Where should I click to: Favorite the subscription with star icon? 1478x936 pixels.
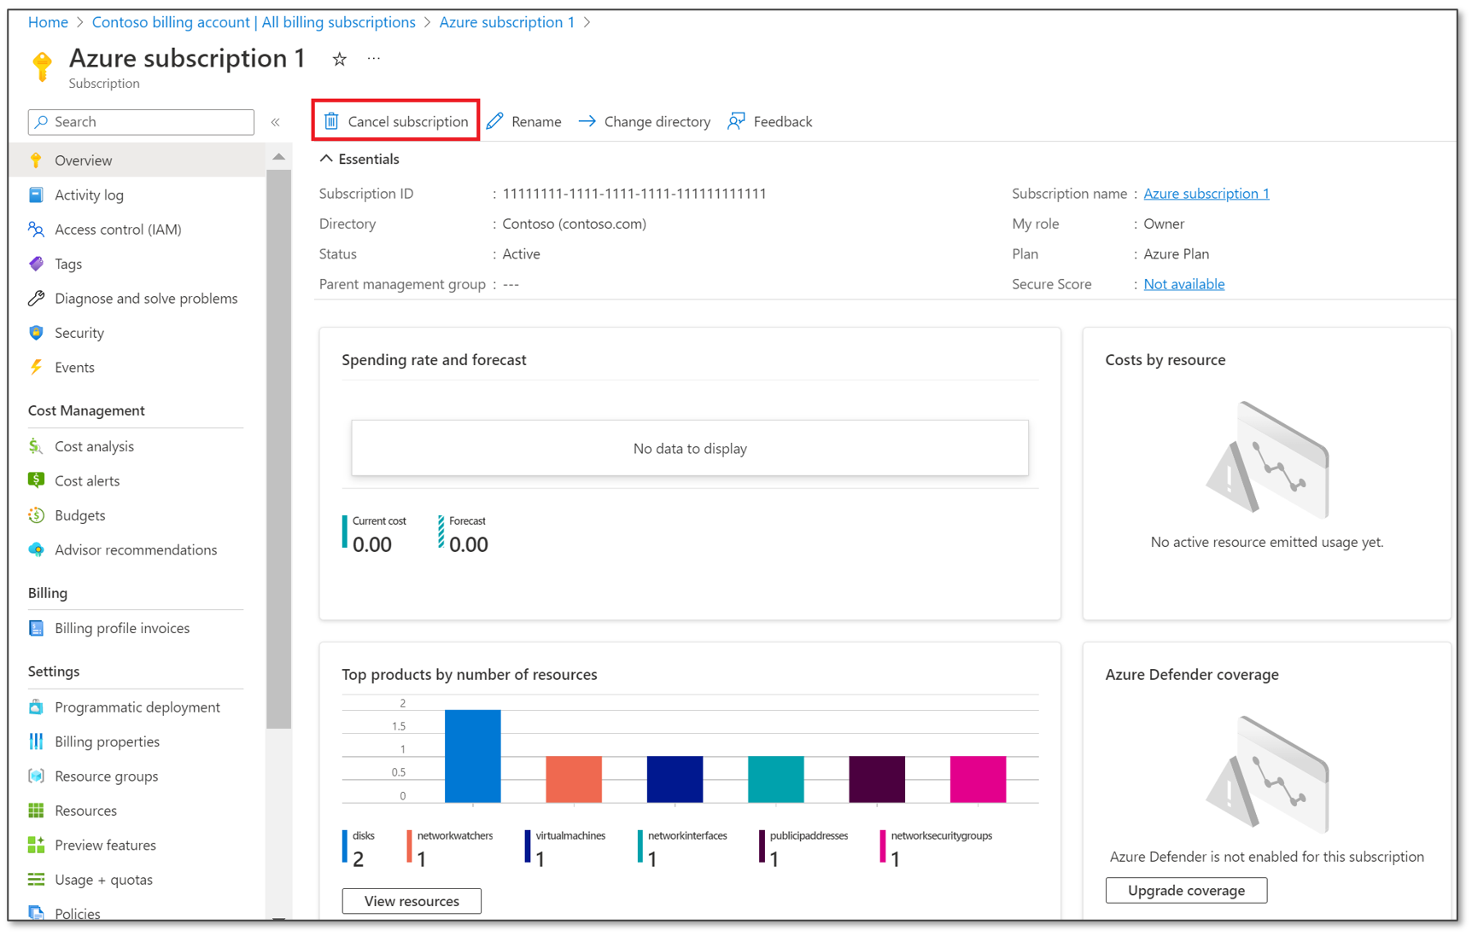coord(339,59)
